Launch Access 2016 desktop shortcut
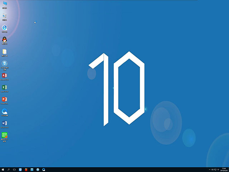Screen dimensions: 229x172 point(5,76)
